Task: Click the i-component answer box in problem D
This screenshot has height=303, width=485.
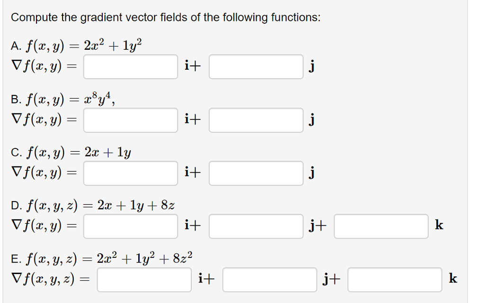Action: (x=130, y=227)
